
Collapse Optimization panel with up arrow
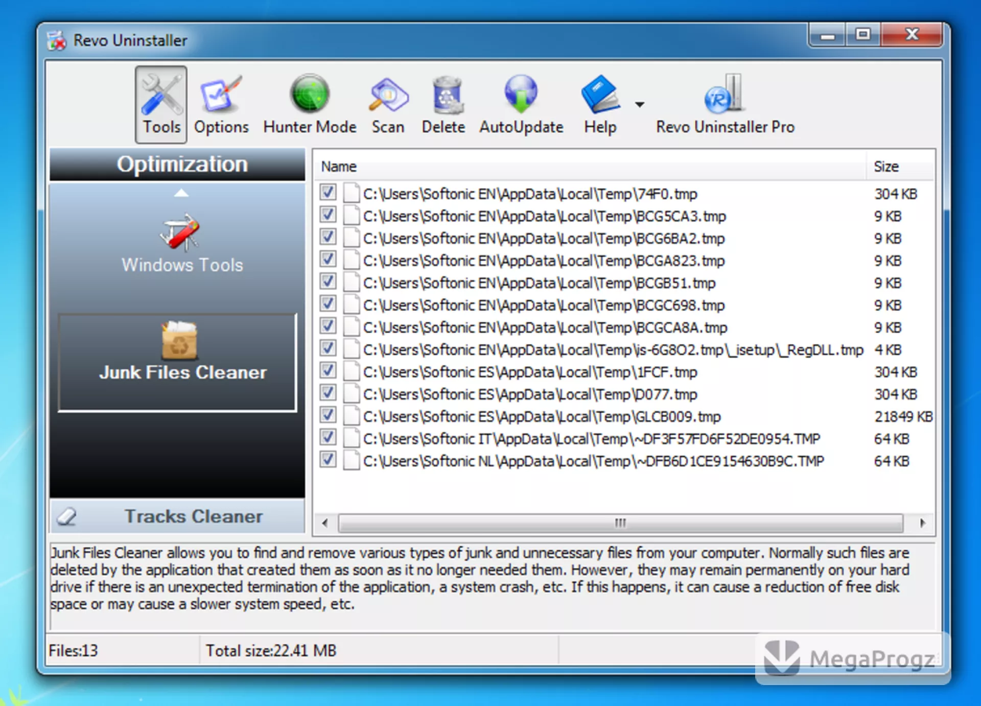pos(181,193)
